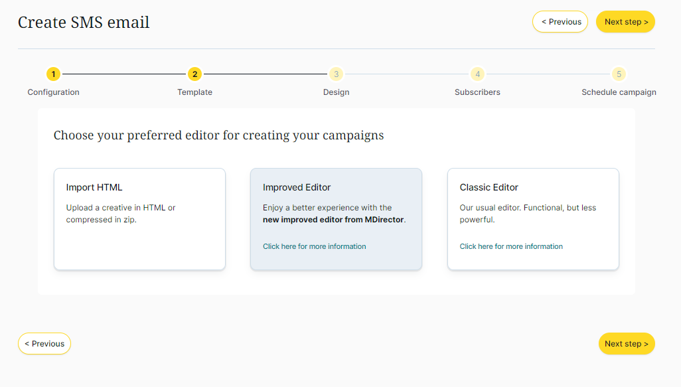Open the Configuration step label
This screenshot has width=681, height=387.
pos(53,92)
